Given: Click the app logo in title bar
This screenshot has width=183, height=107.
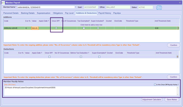Looking at the screenshot, I should point(3,3).
